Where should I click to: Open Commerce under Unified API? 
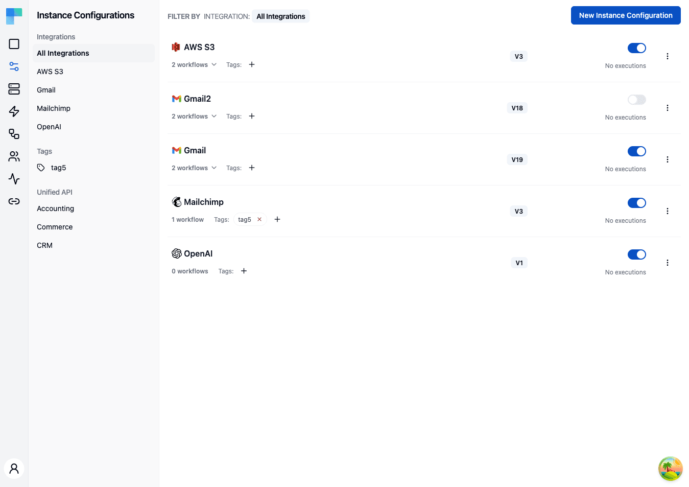(93, 227)
